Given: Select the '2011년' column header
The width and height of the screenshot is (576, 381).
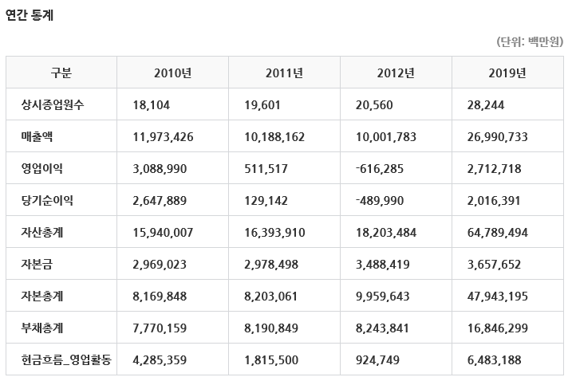Looking at the screenshot, I should tap(284, 73).
